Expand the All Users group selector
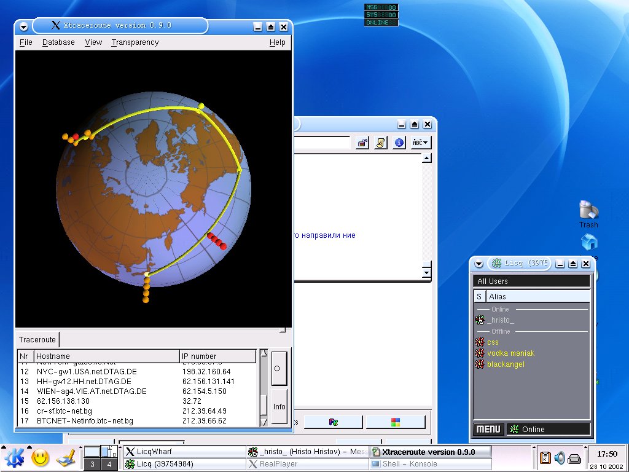The height and width of the screenshot is (472, 629). 532,281
